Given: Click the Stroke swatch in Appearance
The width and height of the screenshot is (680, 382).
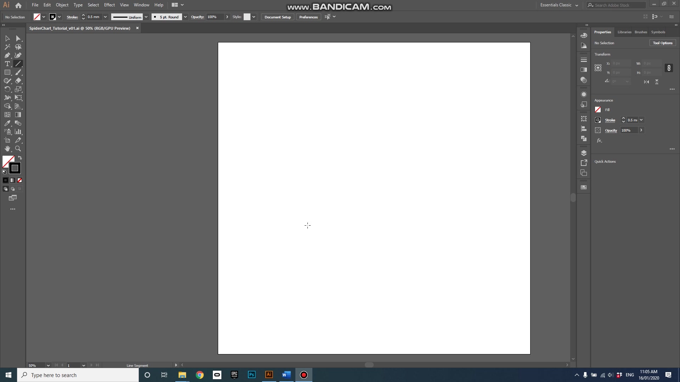Looking at the screenshot, I should coord(598,120).
